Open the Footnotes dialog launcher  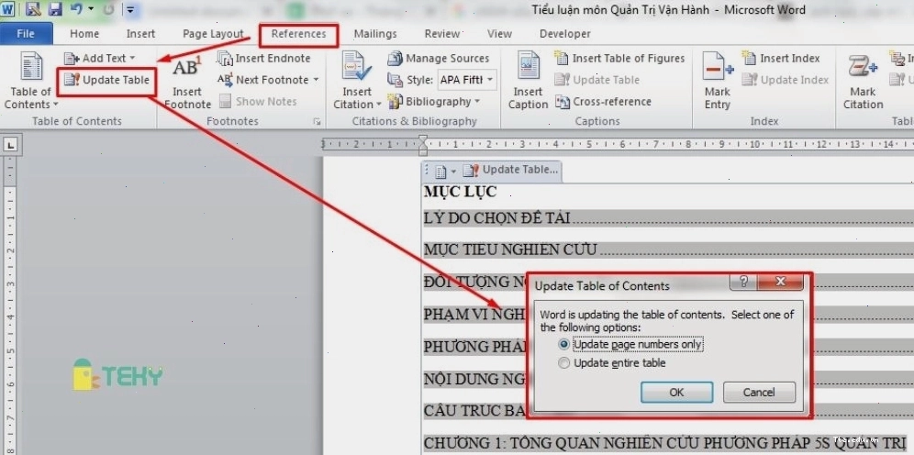click(x=317, y=122)
